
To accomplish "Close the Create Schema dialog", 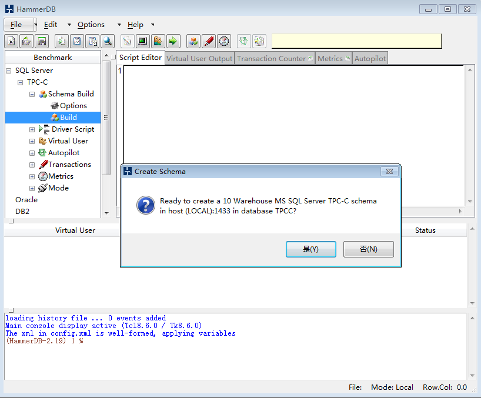I will coord(389,172).
